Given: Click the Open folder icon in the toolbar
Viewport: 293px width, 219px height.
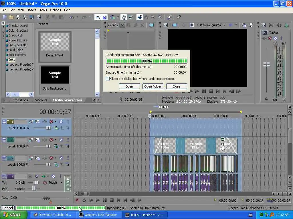Looking at the screenshot, I should coord(11,17).
